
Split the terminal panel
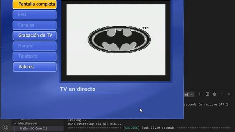[x=207, y=94]
